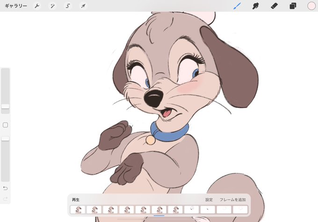This screenshot has height=222, width=318.
Task: Open the pink active color picker
Action: (311, 6)
